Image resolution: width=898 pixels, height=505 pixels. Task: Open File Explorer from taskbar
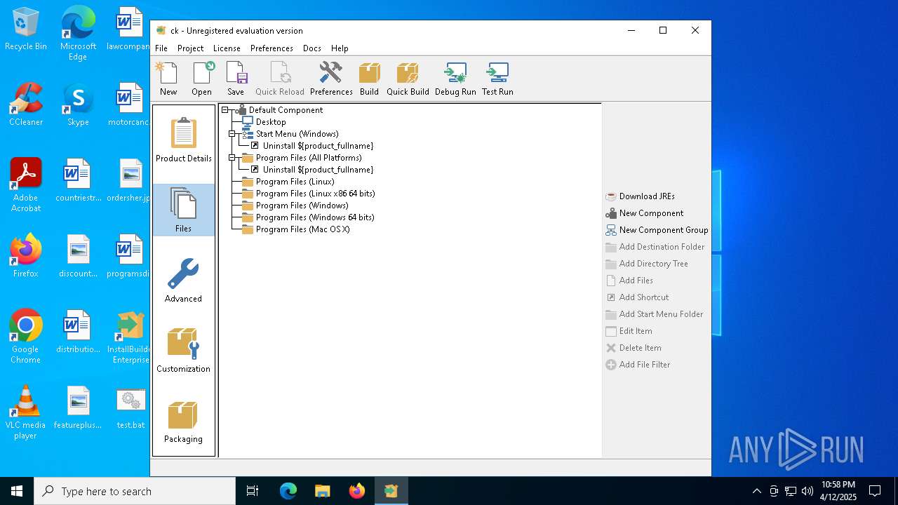coord(323,491)
